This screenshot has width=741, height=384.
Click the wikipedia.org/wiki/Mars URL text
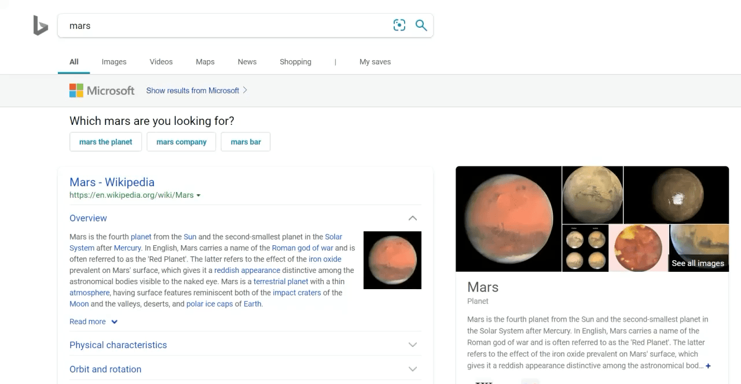coord(131,195)
